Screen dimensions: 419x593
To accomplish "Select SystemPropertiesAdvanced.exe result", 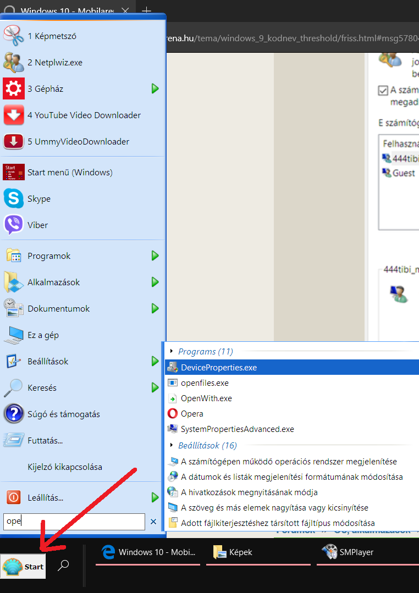I will [292, 429].
